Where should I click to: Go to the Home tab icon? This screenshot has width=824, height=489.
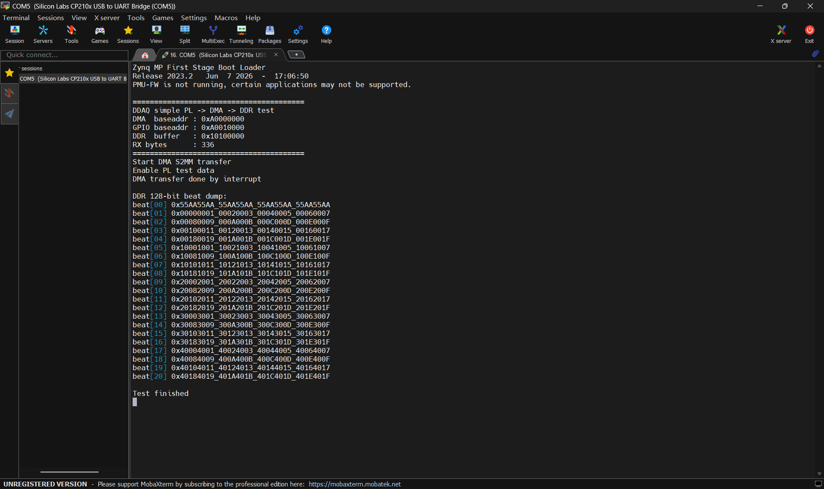(x=145, y=55)
